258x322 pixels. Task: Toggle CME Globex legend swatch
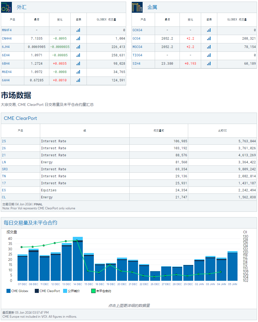pos(8,291)
